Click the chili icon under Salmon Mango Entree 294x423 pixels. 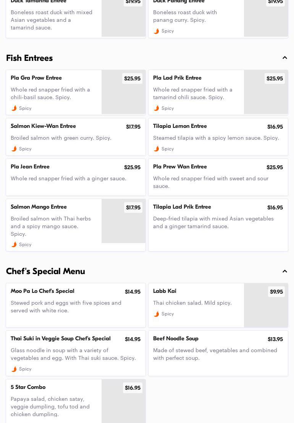point(14,245)
